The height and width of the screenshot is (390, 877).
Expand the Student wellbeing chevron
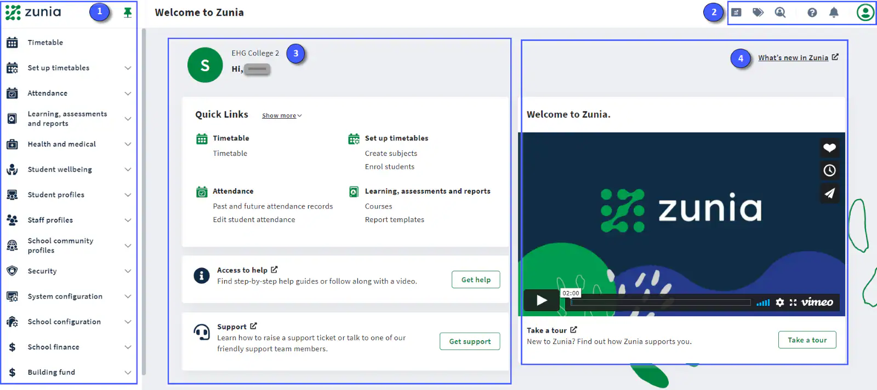128,170
